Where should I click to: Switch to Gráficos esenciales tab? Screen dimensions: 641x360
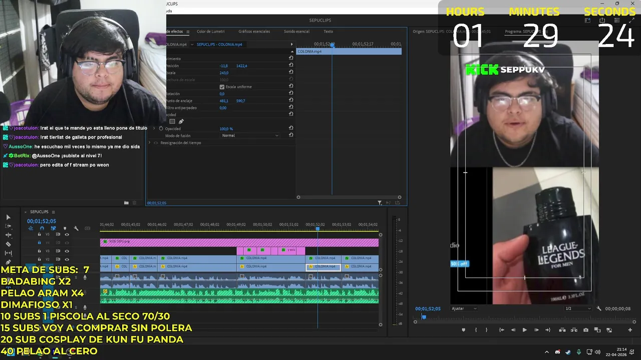(254, 31)
